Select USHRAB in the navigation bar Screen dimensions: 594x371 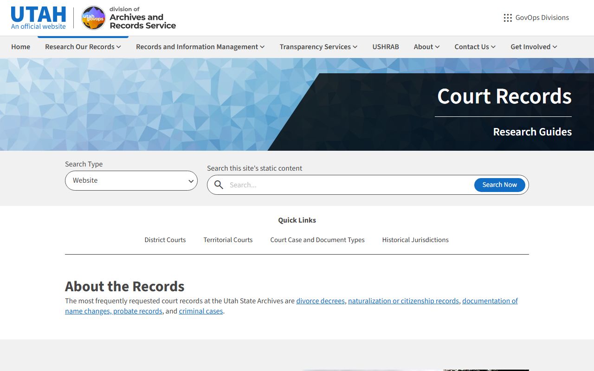(x=386, y=47)
